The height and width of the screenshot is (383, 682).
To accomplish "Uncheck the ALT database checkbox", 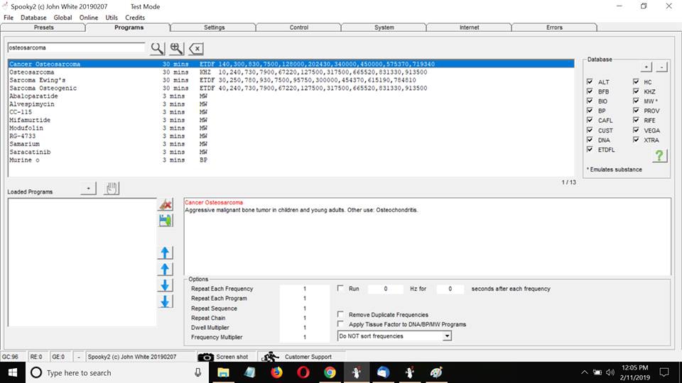I will click(x=590, y=82).
